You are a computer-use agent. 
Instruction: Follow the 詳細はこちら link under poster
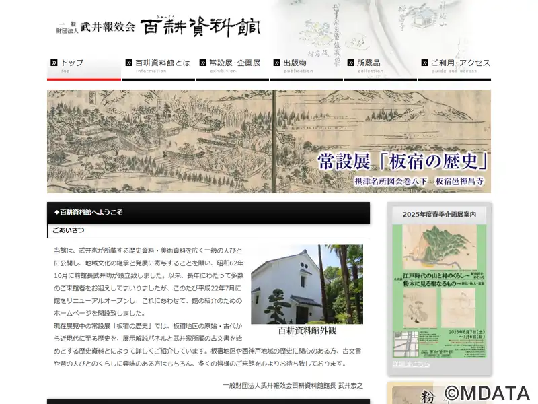411,364
